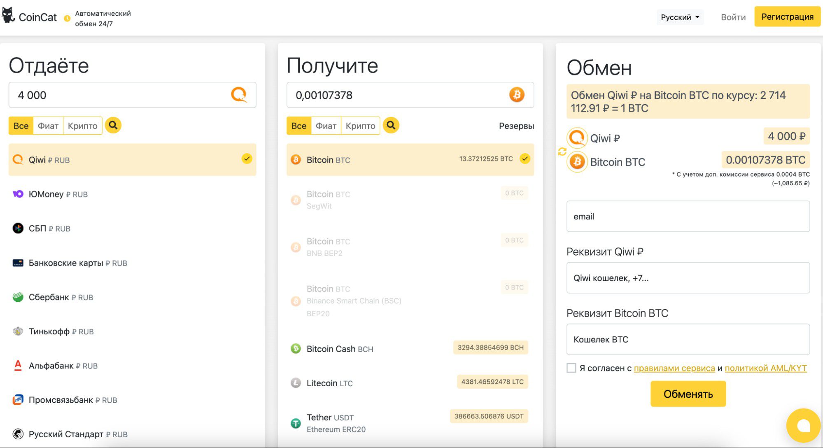
Task: Click the Резервы link
Action: (516, 126)
